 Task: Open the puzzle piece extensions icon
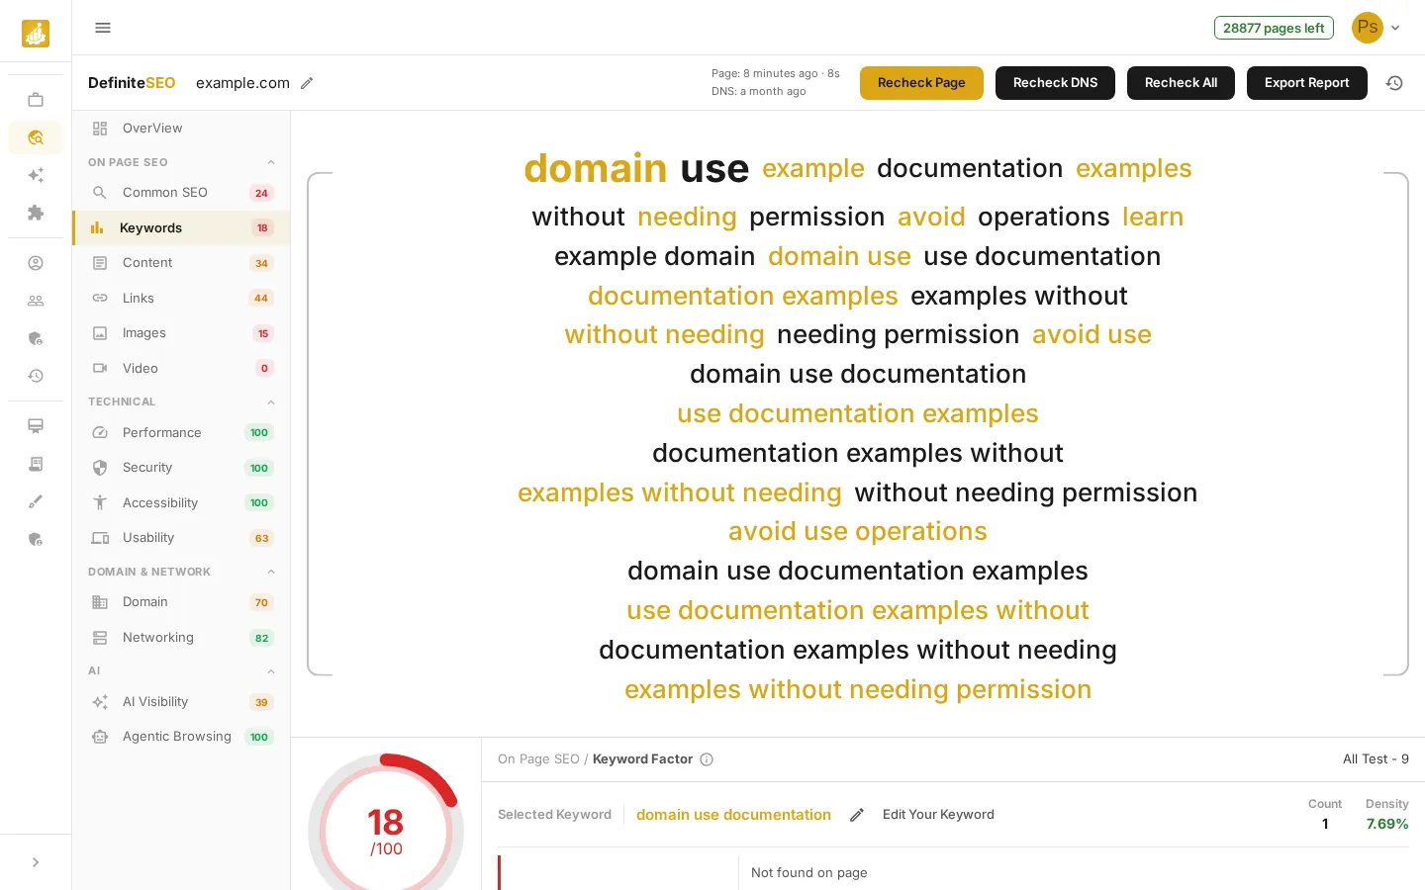(x=36, y=213)
